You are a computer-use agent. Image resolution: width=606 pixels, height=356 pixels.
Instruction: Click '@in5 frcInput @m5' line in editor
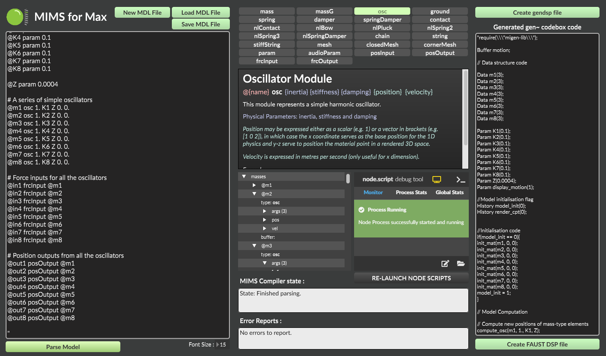[x=35, y=217]
